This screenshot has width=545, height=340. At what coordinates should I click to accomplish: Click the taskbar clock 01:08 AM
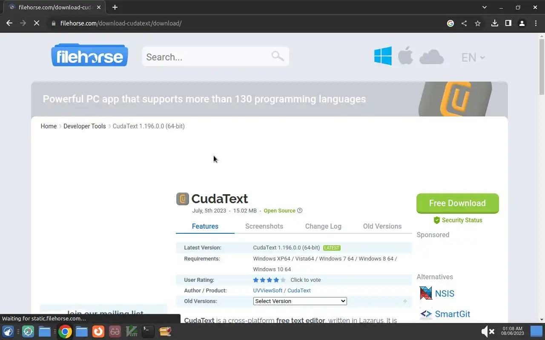513,331
